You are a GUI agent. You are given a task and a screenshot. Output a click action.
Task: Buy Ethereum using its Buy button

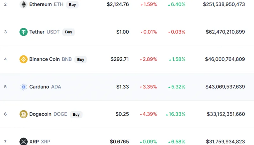[x=72, y=5]
